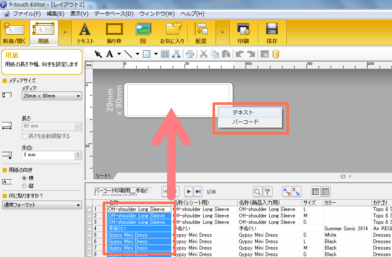This screenshot has height=257, width=392.
Task: Open the 通常フォーマット dropdown
Action: point(42,205)
